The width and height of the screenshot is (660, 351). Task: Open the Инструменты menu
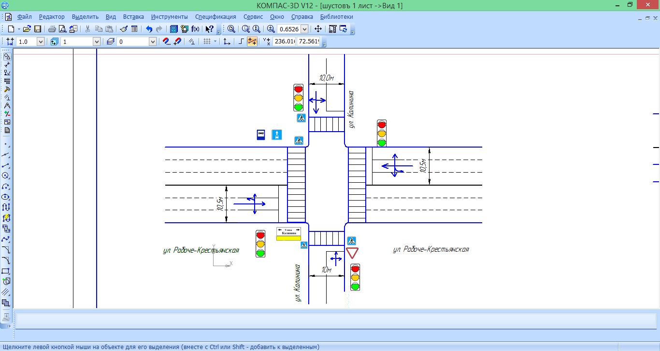point(170,16)
